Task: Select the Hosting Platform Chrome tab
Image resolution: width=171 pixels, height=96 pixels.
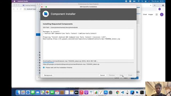Action: click(29, 5)
